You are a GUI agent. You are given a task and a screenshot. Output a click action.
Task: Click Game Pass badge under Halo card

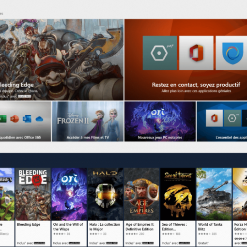click(112, 243)
